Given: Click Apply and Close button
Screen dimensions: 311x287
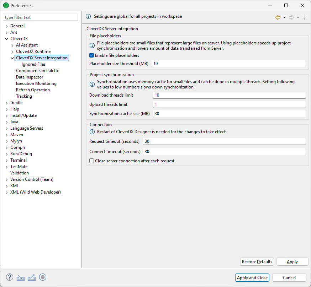Looking at the screenshot, I should coord(252,277).
